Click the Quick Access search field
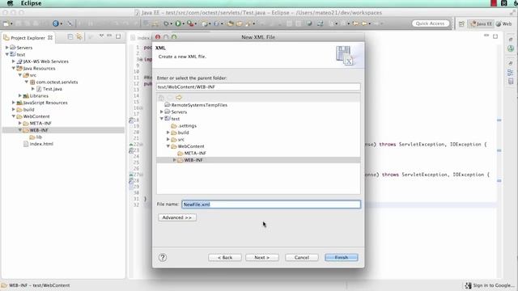This screenshot has width=518, height=291. 431,23
